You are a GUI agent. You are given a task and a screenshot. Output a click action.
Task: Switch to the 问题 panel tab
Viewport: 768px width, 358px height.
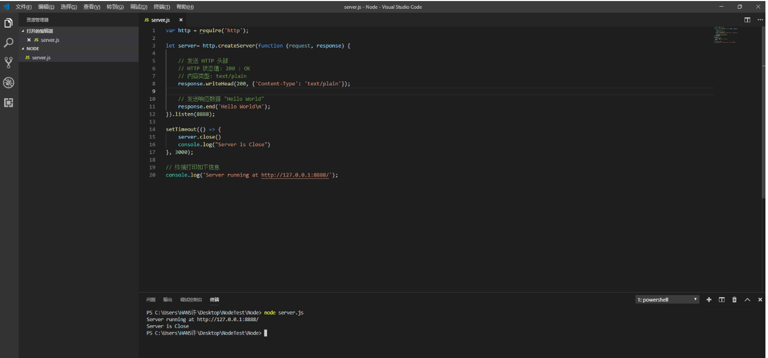click(151, 300)
